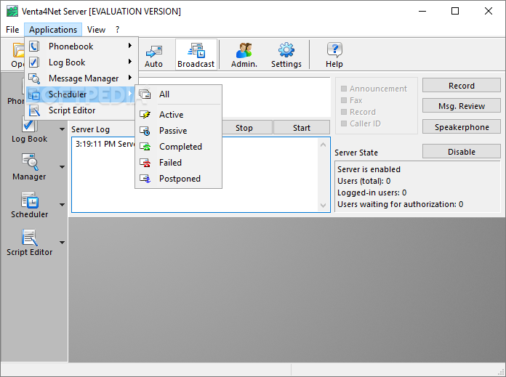Screen dimensions: 506x377
Task: Click the Phonebook icon in Applications menu
Action: click(x=34, y=46)
